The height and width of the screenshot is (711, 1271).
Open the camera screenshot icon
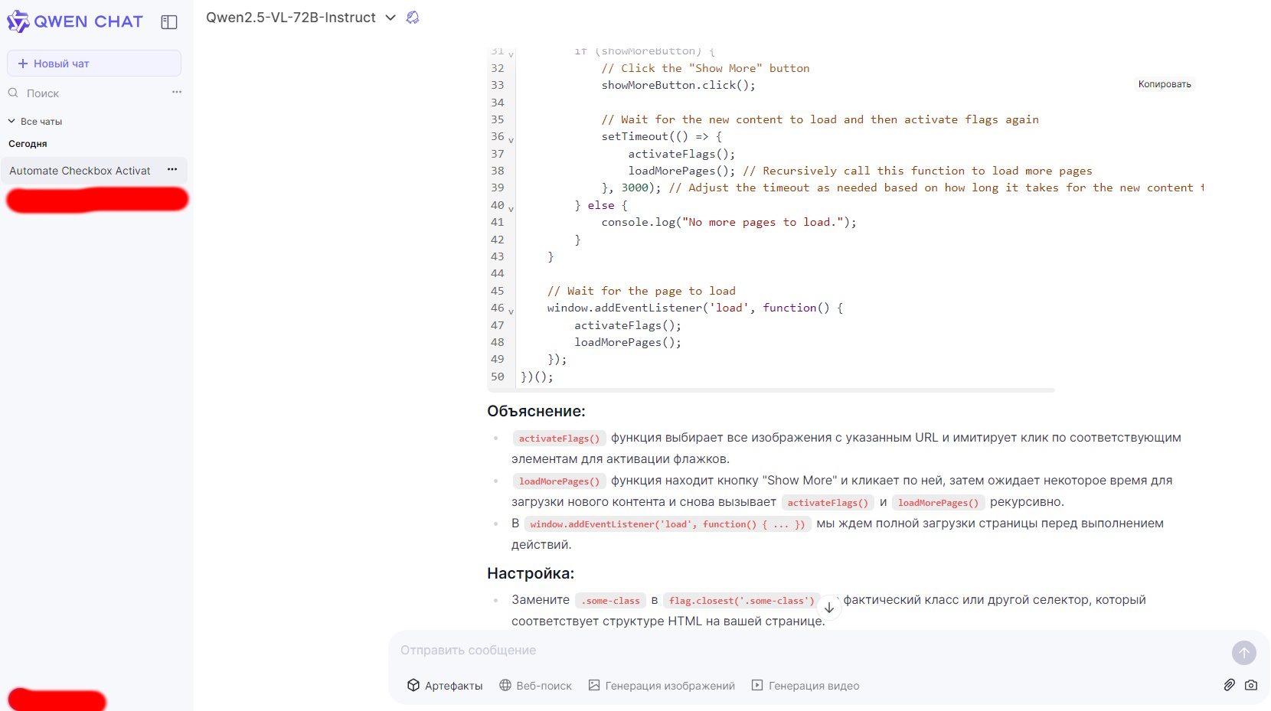[x=1251, y=685]
